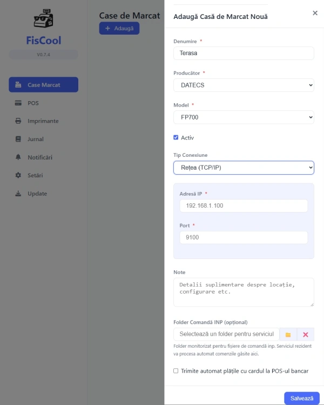The height and width of the screenshot is (405, 324).
Task: Click the POS card icon in sidebar
Action: [x=18, y=103]
